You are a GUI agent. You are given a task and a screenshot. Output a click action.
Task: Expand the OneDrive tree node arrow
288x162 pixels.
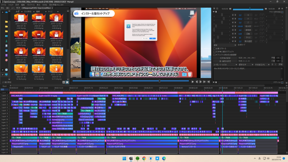[3, 12]
